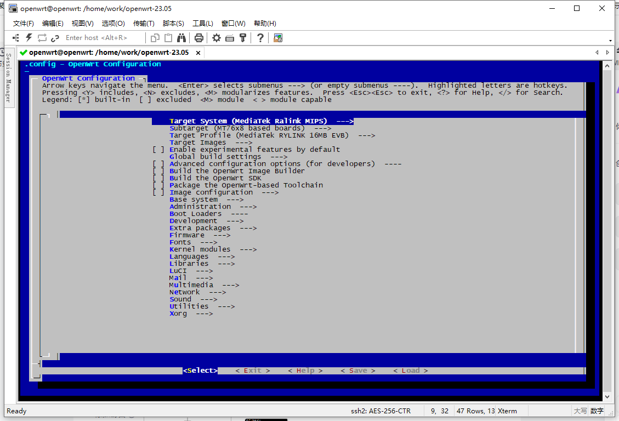Open Global build settings submenu
619x421 pixels.
[229, 157]
